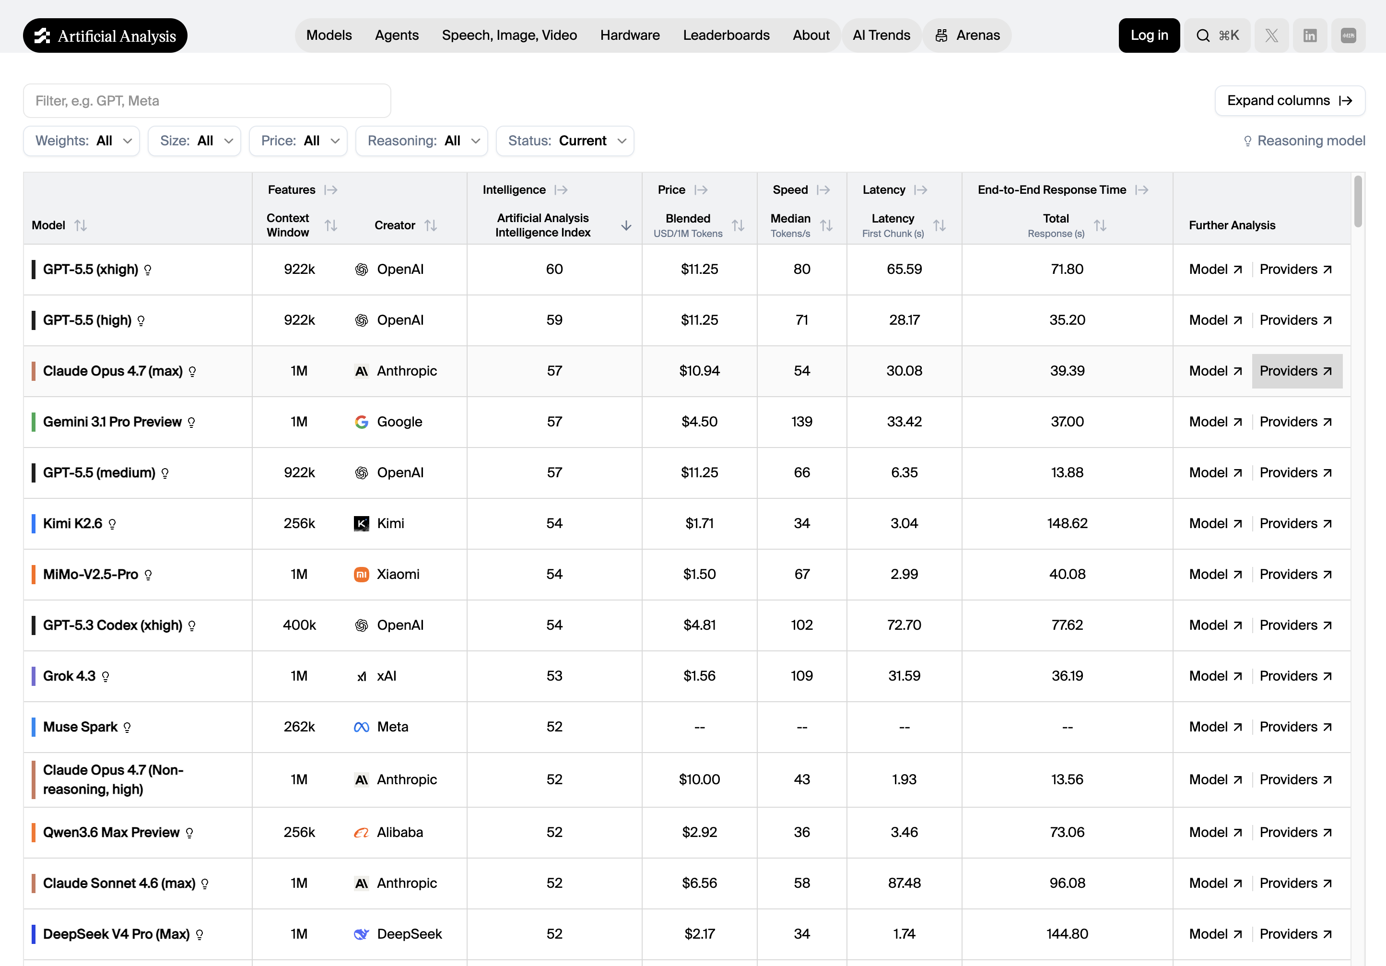The image size is (1386, 966).
Task: Sort by Blended price arrows
Action: pyautogui.click(x=738, y=225)
